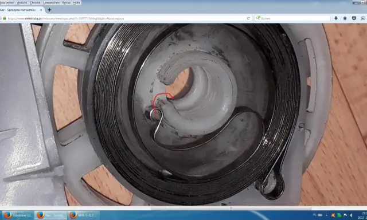Close the Sprezyna rozrusznika tab
Viewport: 367px width, 220px height.
click(41, 10)
